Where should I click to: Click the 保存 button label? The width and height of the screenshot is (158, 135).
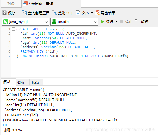click(12, 13)
